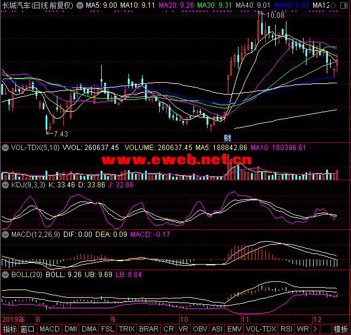Click the 模板 template button

coord(341,329)
